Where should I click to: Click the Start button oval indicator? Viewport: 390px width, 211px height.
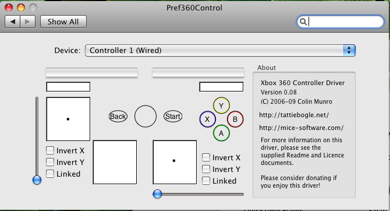coord(173,117)
